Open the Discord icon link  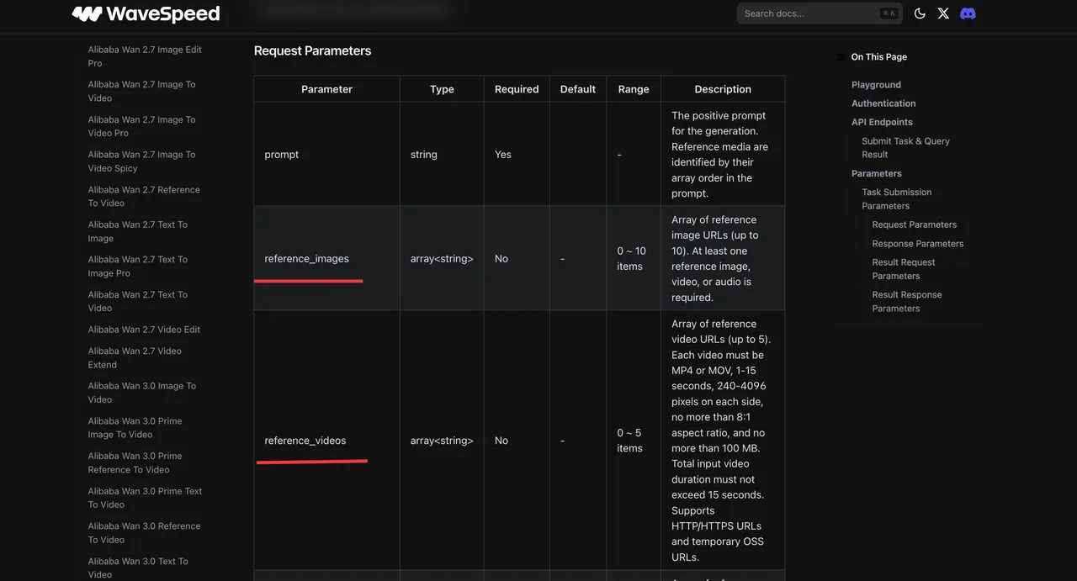click(968, 13)
